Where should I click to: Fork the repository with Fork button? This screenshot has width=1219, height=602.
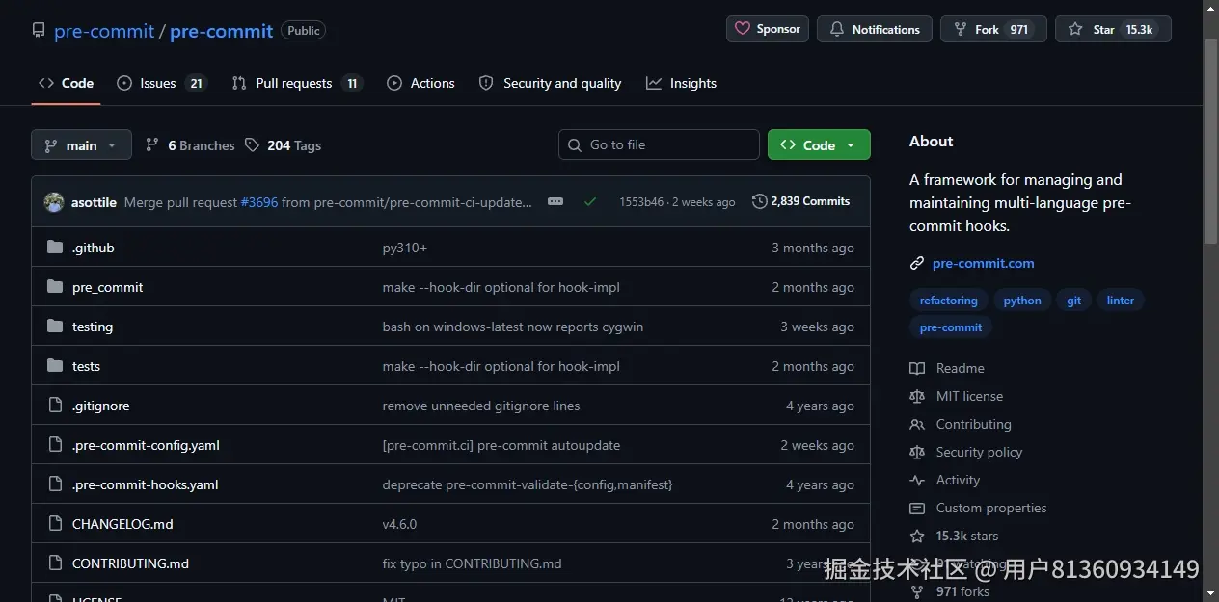click(993, 29)
